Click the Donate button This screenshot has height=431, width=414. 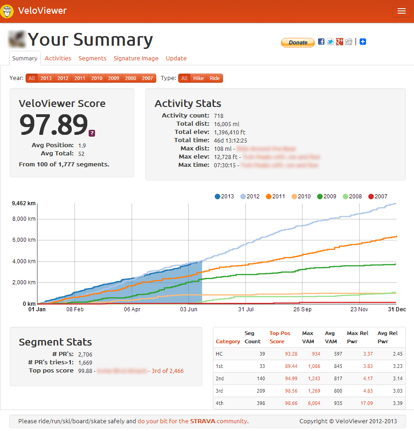298,43
